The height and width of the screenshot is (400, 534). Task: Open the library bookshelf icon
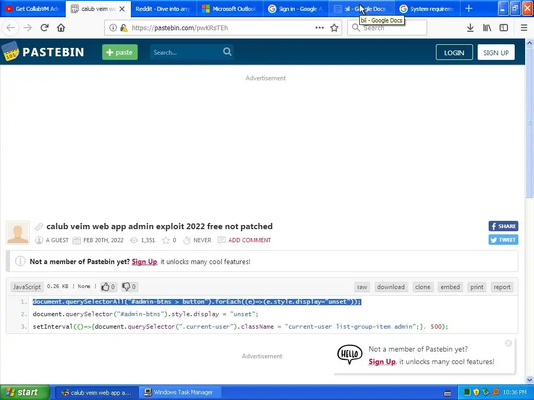pyautogui.click(x=487, y=28)
